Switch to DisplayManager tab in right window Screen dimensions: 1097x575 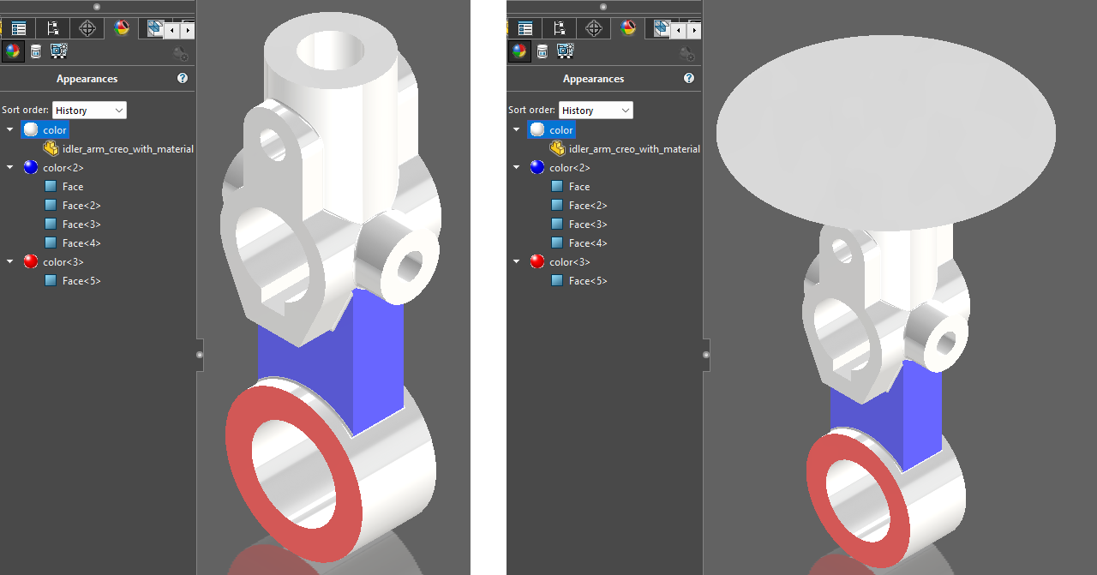coord(628,28)
